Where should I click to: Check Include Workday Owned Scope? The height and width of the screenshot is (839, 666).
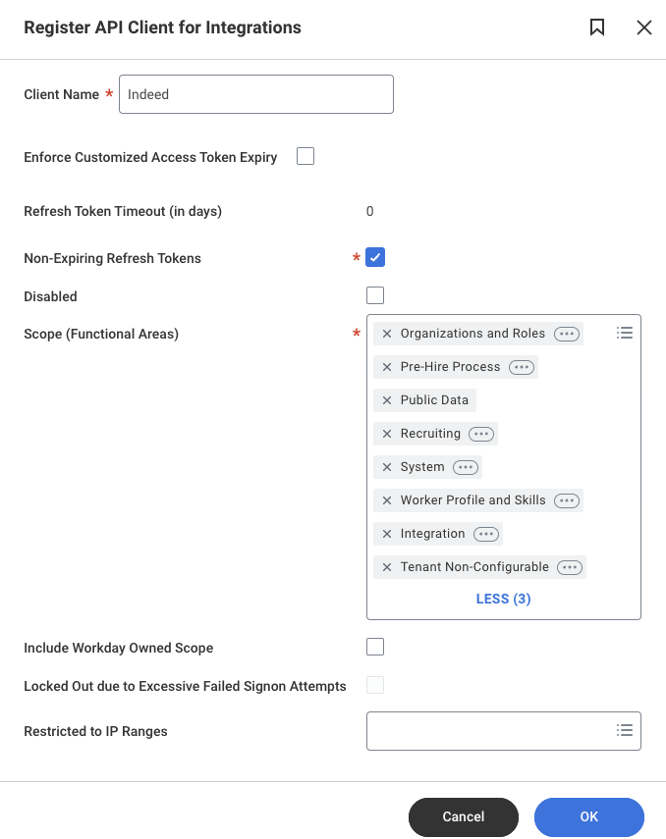[375, 647]
